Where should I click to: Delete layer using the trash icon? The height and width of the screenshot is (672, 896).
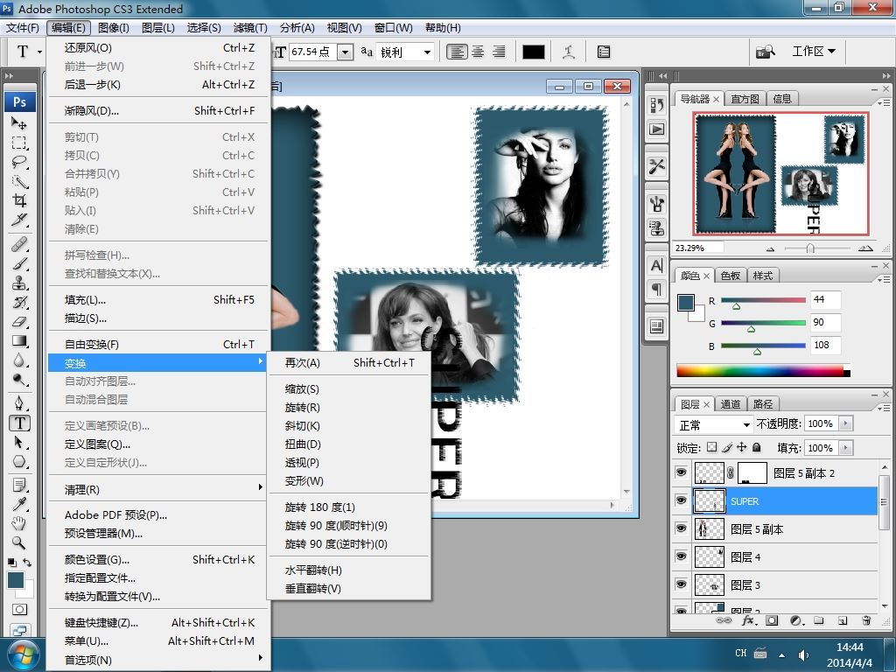coord(866,620)
